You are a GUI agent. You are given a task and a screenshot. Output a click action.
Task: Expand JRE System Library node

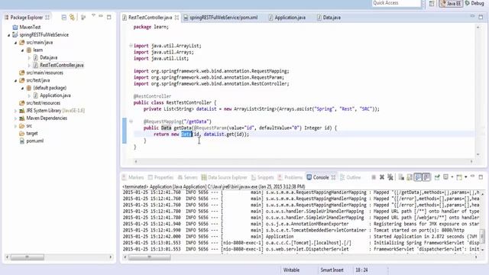click(15, 111)
